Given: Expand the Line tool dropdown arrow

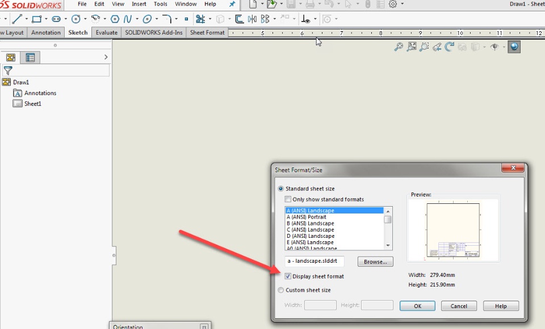Looking at the screenshot, I should click(x=27, y=19).
